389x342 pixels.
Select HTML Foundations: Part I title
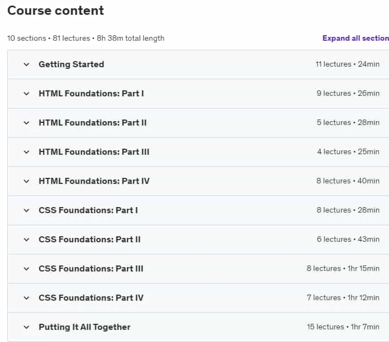click(x=91, y=94)
